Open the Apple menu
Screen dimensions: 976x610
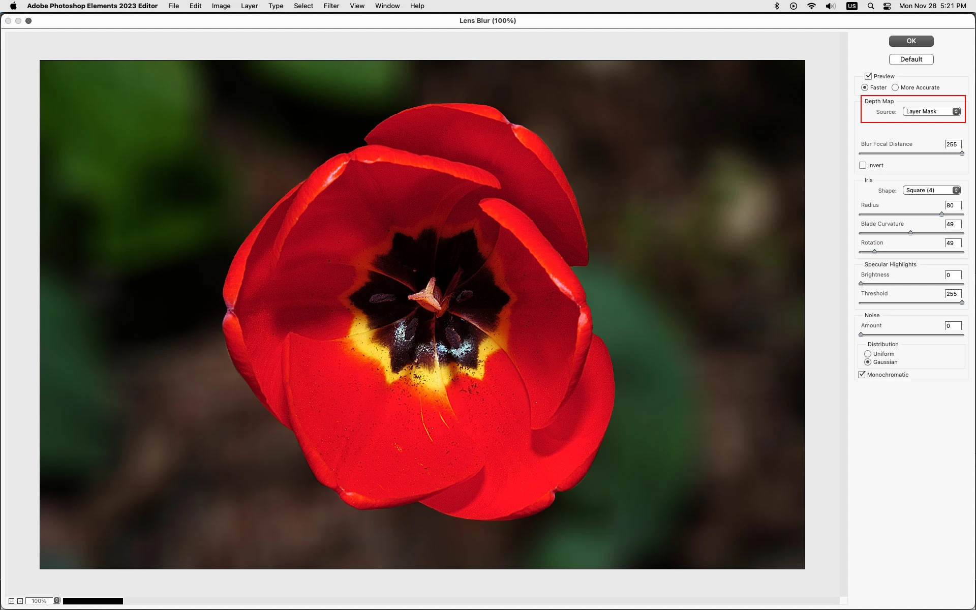13,6
